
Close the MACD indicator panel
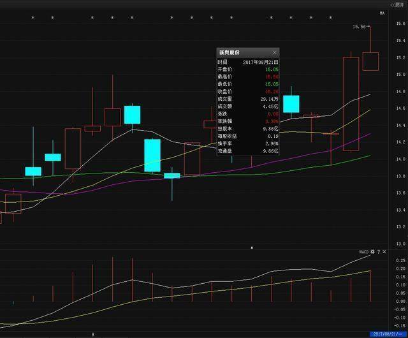click(386, 253)
